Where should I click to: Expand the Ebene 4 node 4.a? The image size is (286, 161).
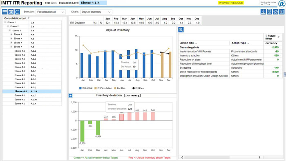pyautogui.click(x=11, y=34)
